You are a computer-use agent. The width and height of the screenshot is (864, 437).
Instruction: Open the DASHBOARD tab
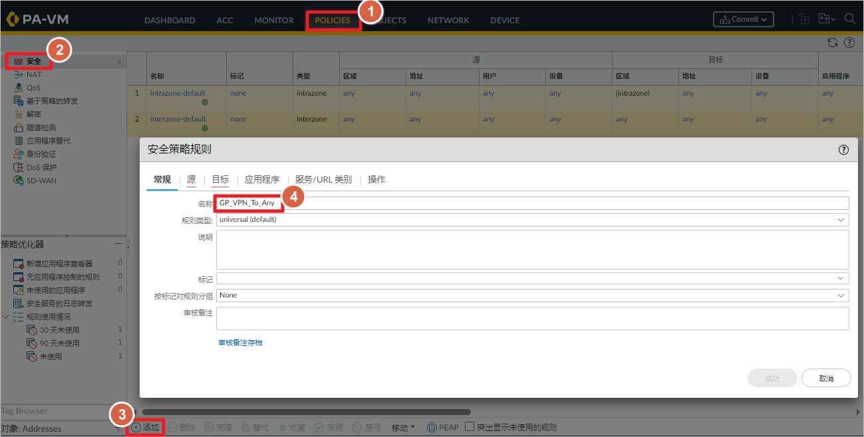pyautogui.click(x=170, y=21)
